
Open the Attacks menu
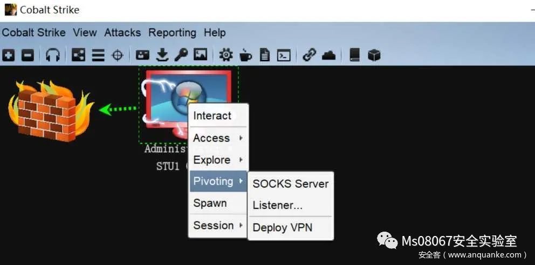122,33
